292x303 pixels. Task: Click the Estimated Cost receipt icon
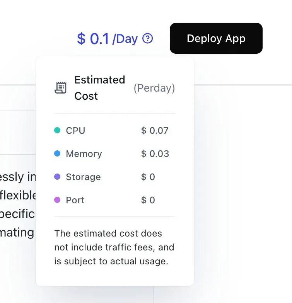coord(60,88)
